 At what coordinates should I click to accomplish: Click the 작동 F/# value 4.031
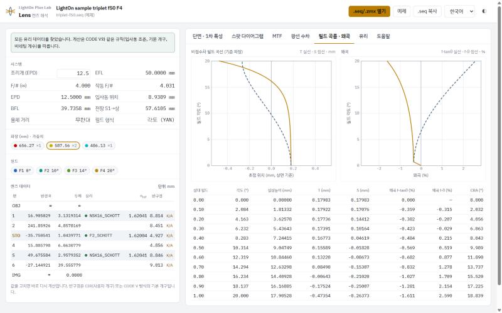click(x=167, y=86)
